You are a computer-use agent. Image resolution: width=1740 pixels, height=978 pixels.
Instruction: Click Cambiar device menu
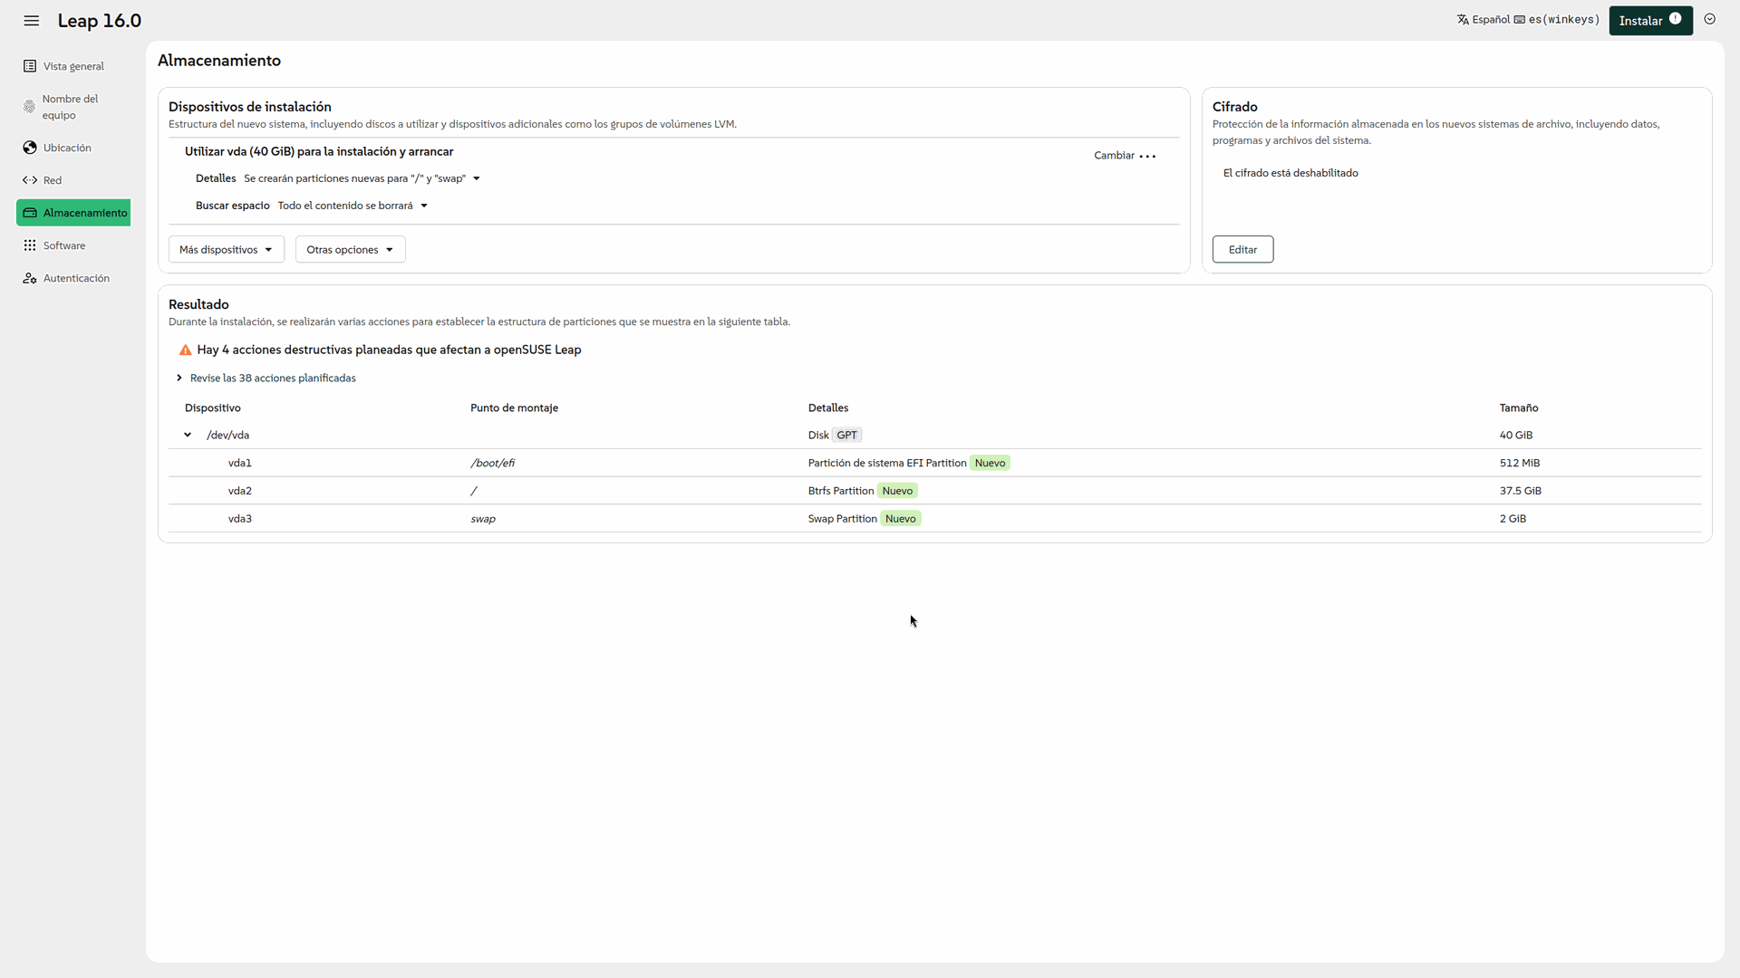(1124, 156)
